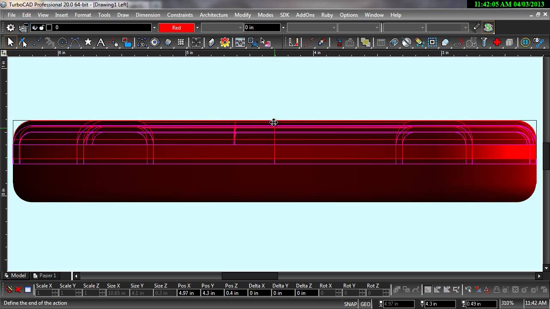Click the 310% zoom value in status bar
The height and width of the screenshot is (309, 550).
pos(507,303)
